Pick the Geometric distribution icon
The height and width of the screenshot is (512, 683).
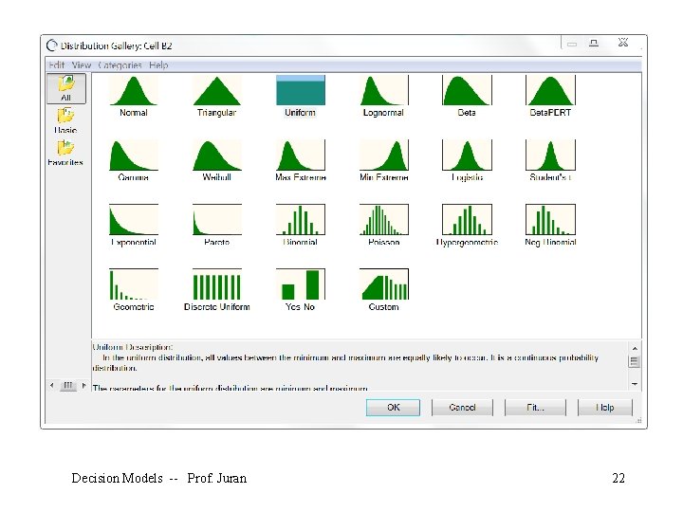pyautogui.click(x=134, y=284)
